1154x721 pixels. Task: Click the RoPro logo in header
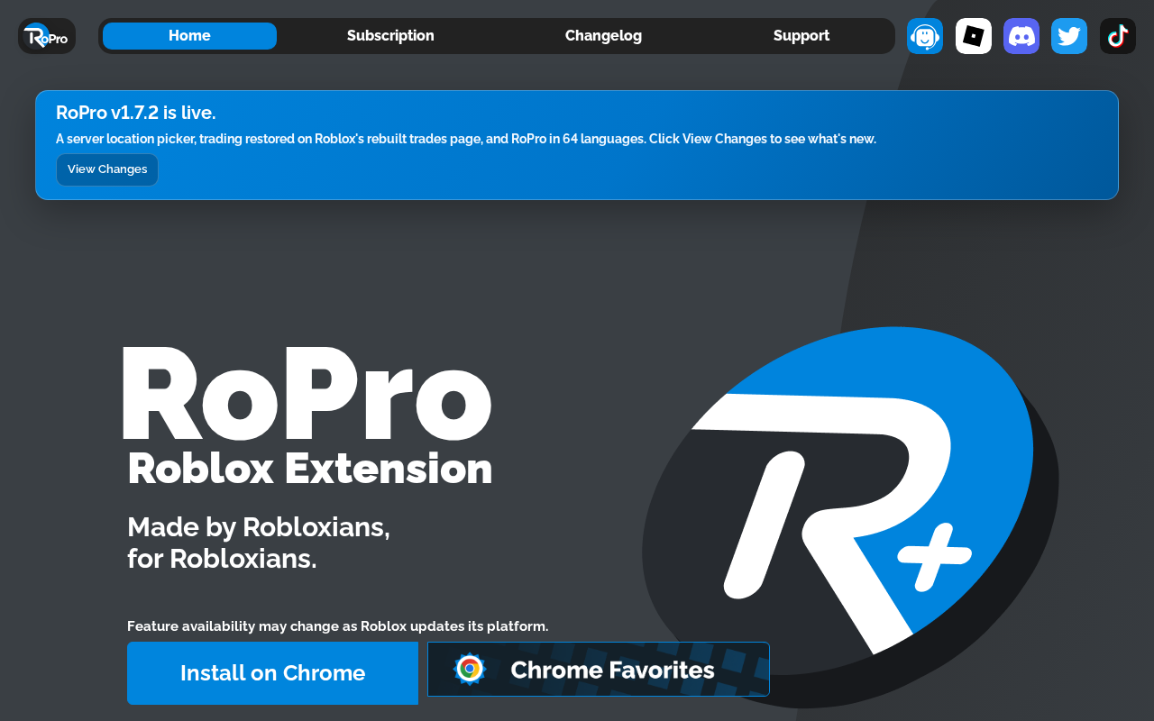(47, 36)
